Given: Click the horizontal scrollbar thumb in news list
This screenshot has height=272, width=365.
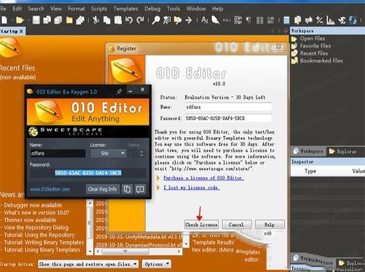Looking at the screenshot, I should pos(125,251).
